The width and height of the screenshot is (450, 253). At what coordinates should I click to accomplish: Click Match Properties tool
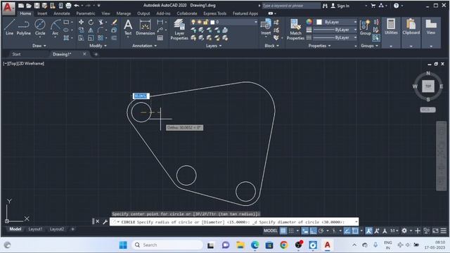click(295, 30)
